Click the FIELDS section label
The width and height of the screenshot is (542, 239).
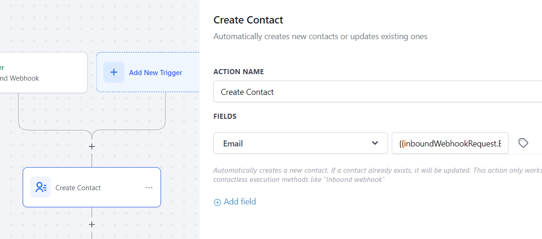point(225,117)
